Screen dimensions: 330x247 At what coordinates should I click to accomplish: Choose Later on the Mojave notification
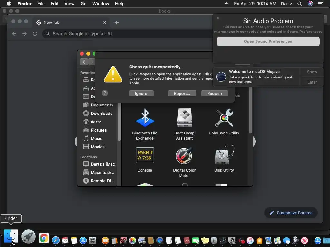312,82
